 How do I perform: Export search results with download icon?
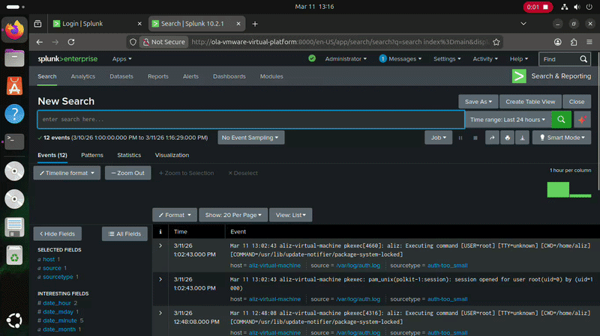(x=522, y=138)
